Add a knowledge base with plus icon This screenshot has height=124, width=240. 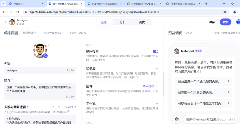pos(157,69)
